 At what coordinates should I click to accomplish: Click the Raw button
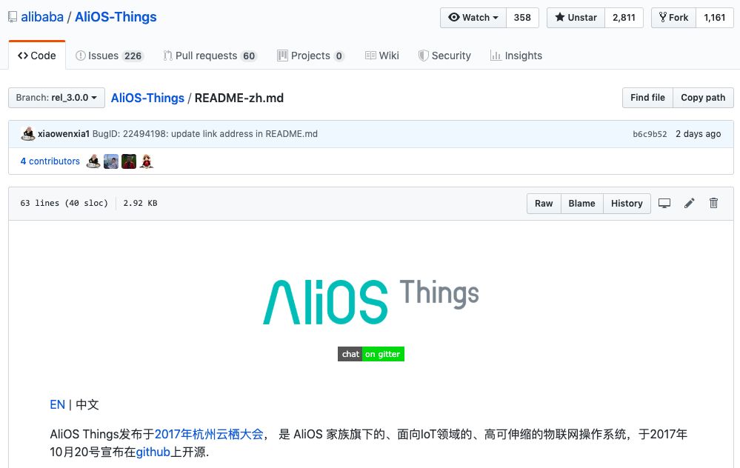pos(544,204)
